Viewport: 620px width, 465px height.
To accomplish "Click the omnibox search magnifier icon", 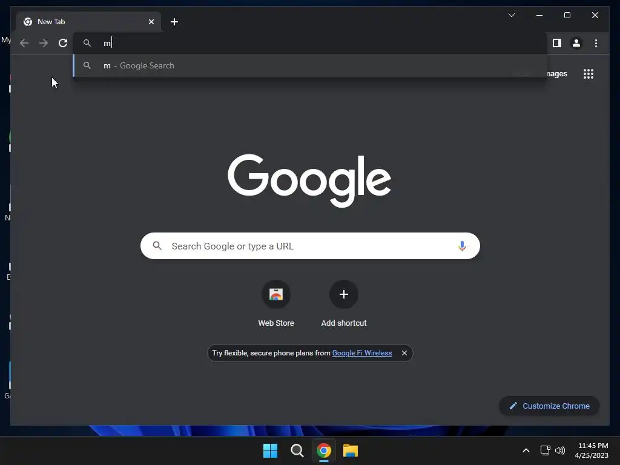I will tap(87, 43).
